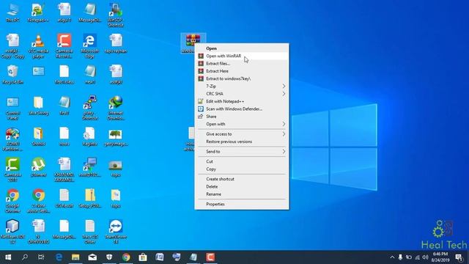Expand the Give access to submenu

242,133
